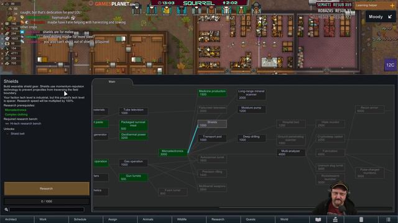Switch to the Main research tab
398x223 pixels.
pos(112,82)
